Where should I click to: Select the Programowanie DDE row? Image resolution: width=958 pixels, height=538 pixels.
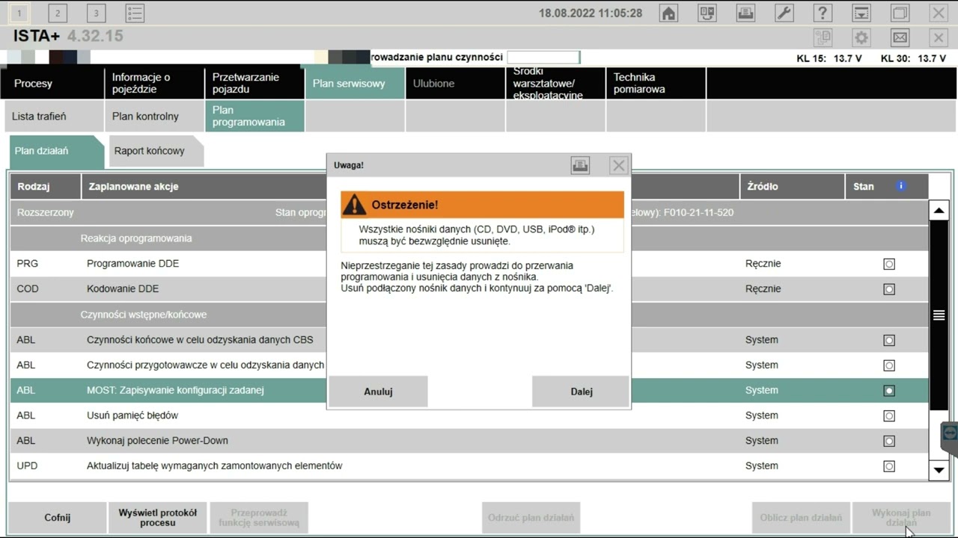469,264
